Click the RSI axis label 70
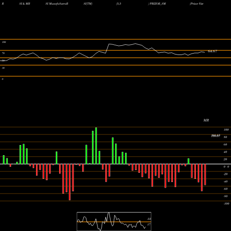 (3, 53)
